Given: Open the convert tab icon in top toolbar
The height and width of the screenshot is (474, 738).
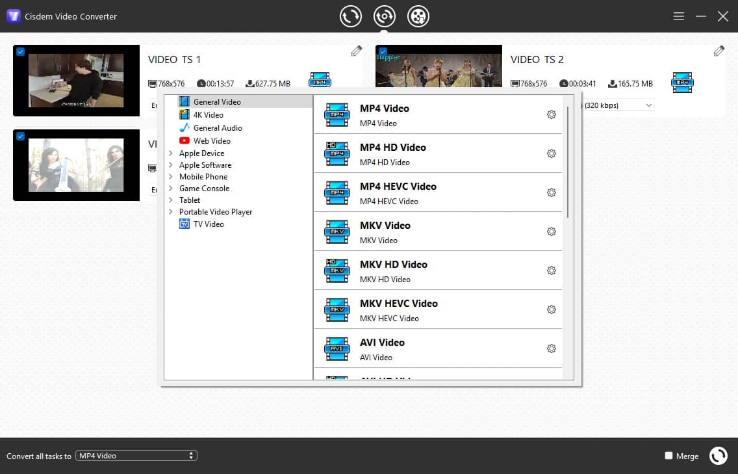Looking at the screenshot, I should pyautogui.click(x=351, y=16).
